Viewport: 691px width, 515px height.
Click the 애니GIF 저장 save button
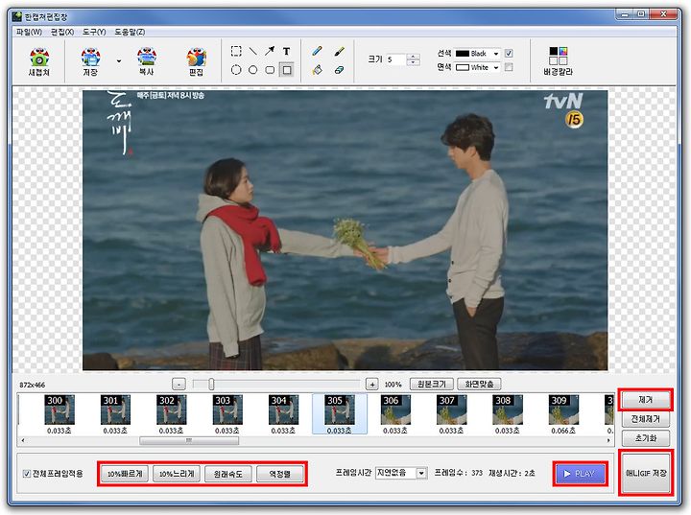(x=646, y=473)
